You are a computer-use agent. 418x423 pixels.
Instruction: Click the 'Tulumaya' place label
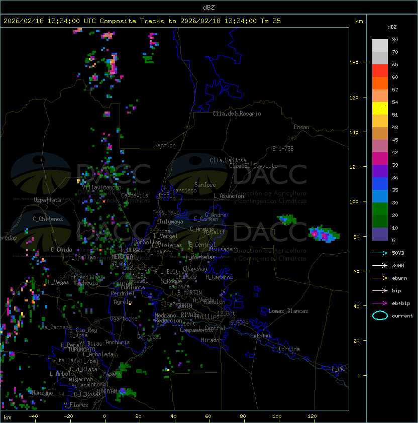(171, 222)
